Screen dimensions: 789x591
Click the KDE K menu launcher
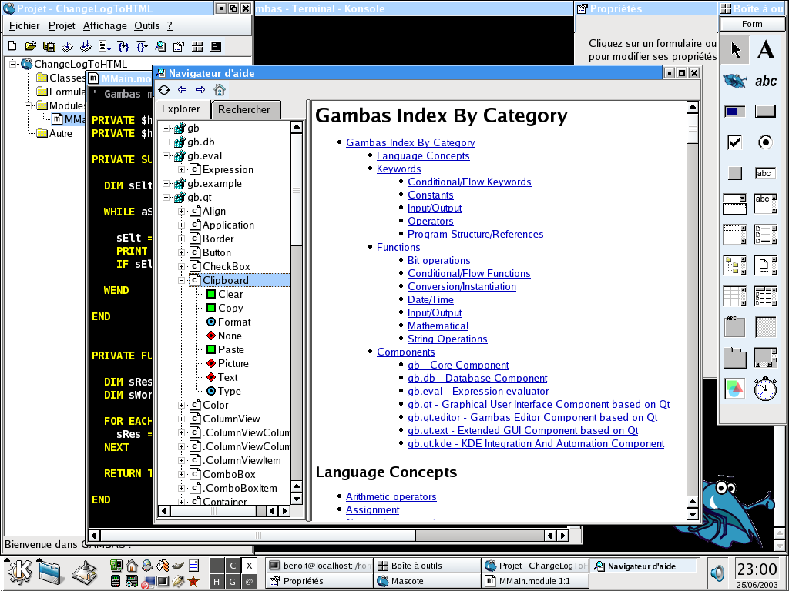point(18,573)
